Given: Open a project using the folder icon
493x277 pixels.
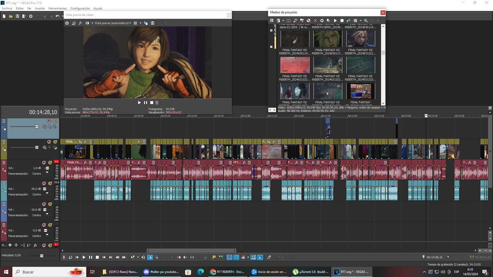Looking at the screenshot, I should coord(11,16).
